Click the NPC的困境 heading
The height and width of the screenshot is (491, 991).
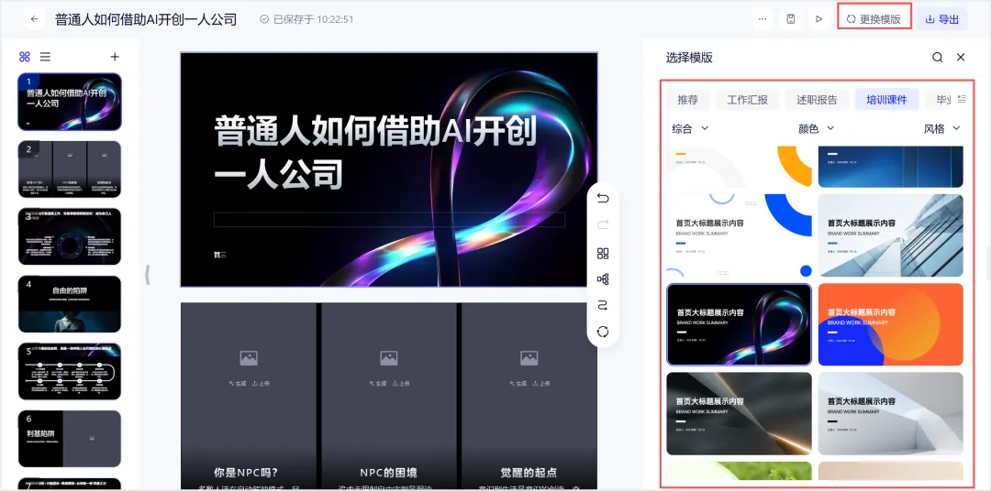[x=389, y=473]
